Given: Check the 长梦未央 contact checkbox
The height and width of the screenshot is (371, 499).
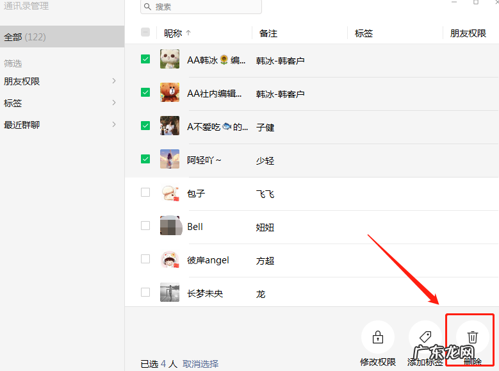Looking at the screenshot, I should [145, 292].
